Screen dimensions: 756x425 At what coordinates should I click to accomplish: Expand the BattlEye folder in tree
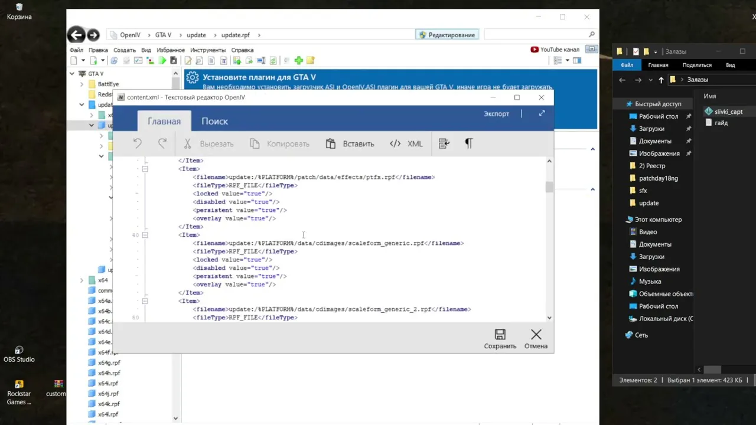click(82, 84)
